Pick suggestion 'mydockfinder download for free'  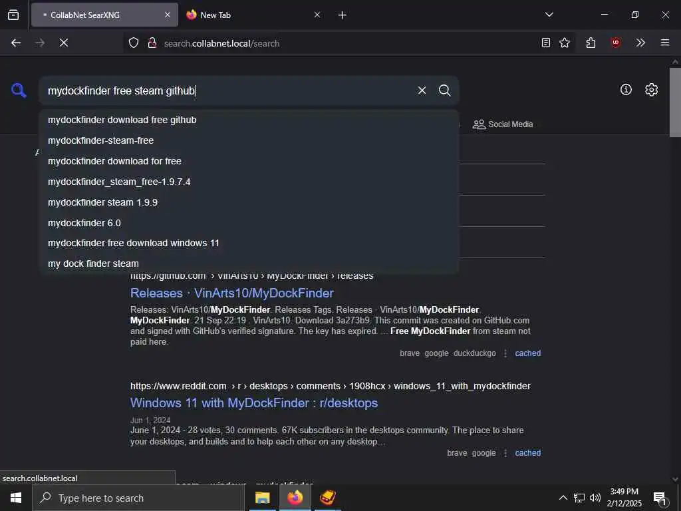click(x=249, y=161)
